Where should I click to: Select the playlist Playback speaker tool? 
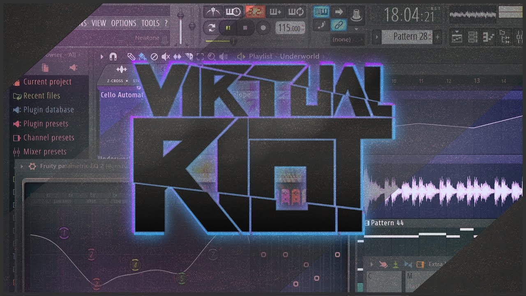pos(223,56)
